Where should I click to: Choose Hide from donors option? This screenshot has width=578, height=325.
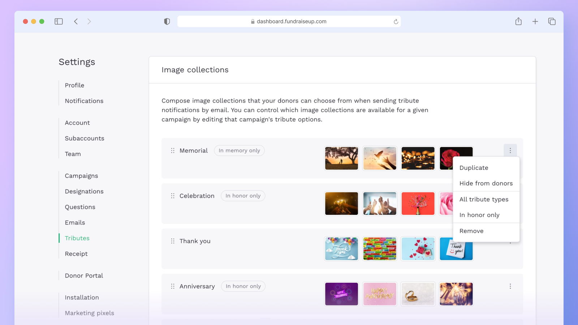coord(486,183)
